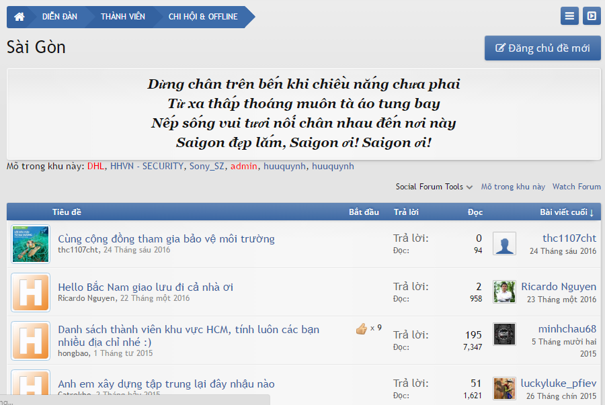Click thc1107cht's last-post avatar icon
Screen dimensions: 605x405
click(504, 244)
